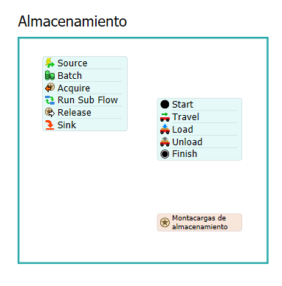The image size is (282, 286).
Task: Select the Finish activity label
Action: pos(185,154)
